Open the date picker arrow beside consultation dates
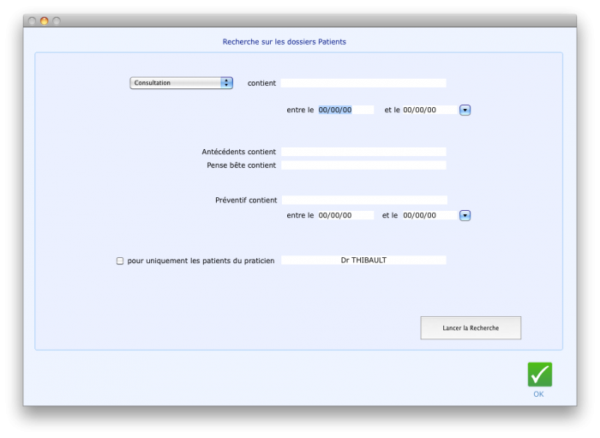Image resolution: width=600 pixels, height=438 pixels. tap(465, 111)
